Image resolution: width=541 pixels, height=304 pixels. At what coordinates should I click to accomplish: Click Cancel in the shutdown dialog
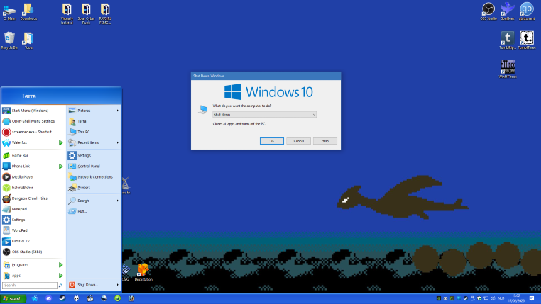298,141
